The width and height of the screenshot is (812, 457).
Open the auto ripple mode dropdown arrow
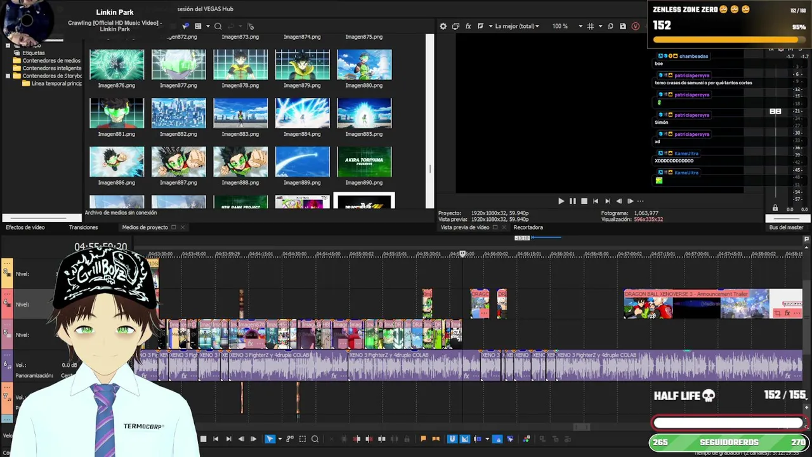[x=487, y=439]
